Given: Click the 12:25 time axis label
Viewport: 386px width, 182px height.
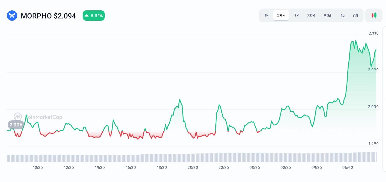Looking at the screenshot, I should [x=69, y=167].
